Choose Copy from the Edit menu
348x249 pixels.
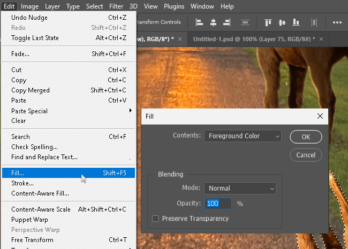(x=69, y=80)
